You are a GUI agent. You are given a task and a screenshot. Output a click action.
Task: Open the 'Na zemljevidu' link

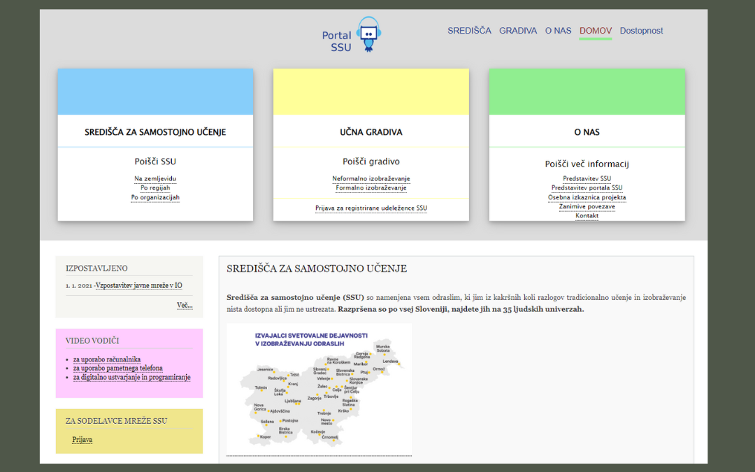[155, 179]
